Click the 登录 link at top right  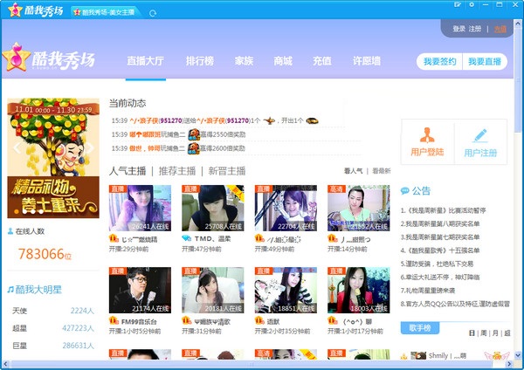(458, 29)
